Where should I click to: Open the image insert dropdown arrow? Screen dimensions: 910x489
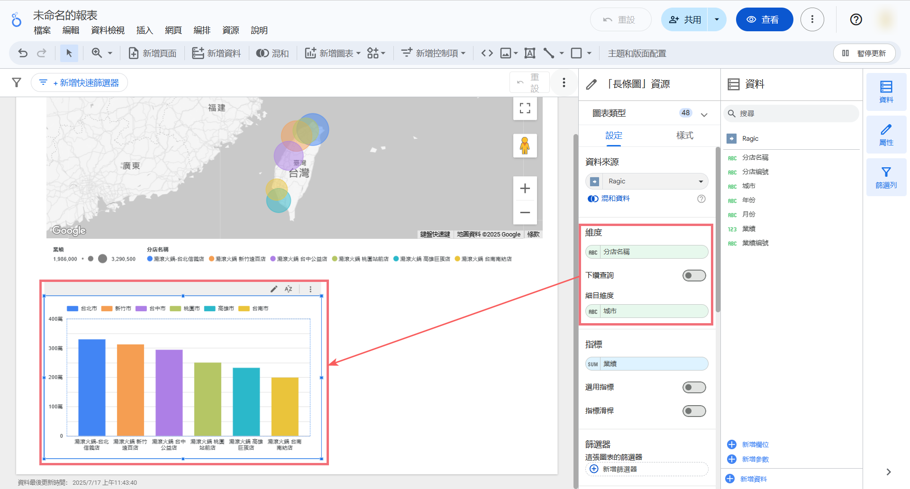516,53
